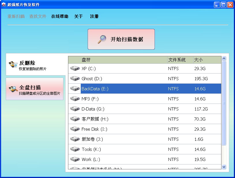The image size is (235, 178).
Task: Click the 注册 register menu item
Action: click(94, 16)
